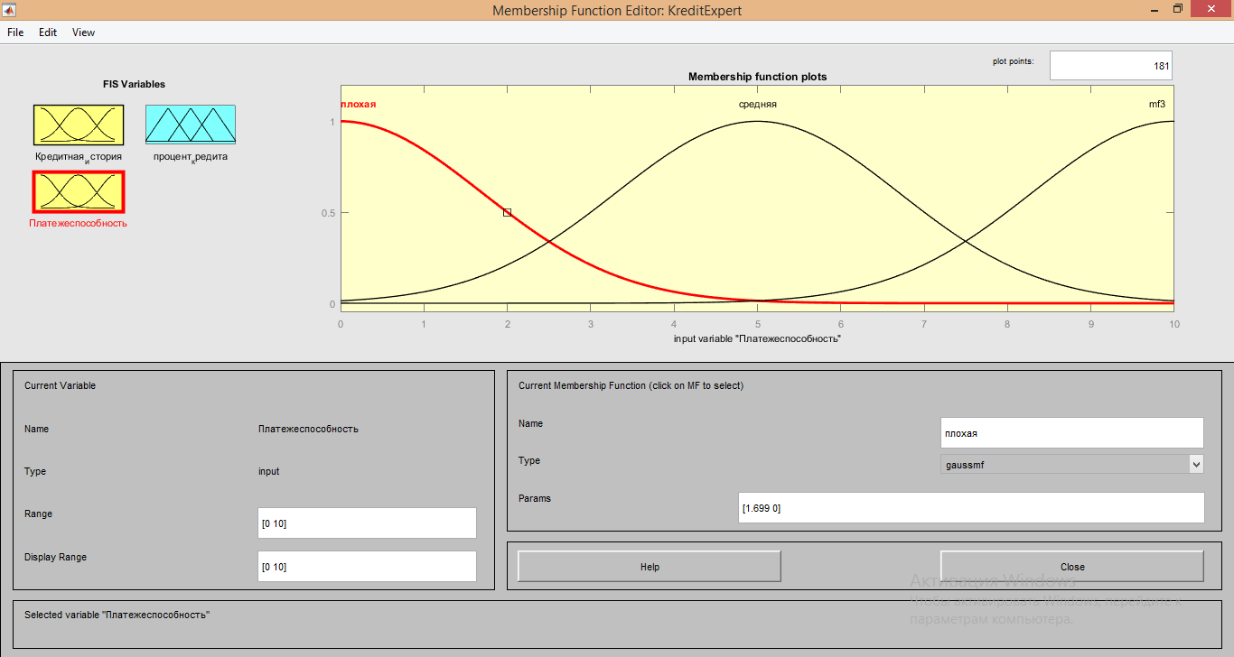Click the input type value text
This screenshot has width=1234, height=657.
(x=269, y=471)
